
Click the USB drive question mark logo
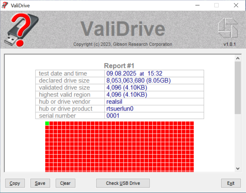tap(22, 30)
